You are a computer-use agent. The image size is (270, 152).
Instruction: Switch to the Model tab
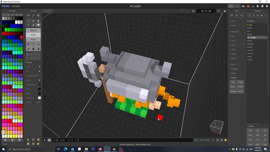pos(5,6)
